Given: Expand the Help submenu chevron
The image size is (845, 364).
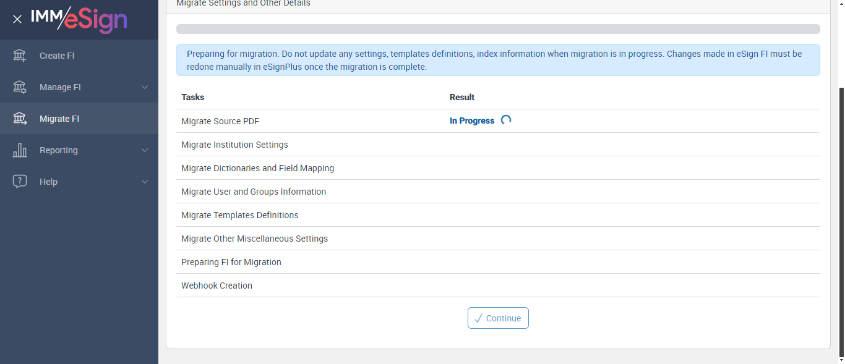Looking at the screenshot, I should click(x=145, y=182).
